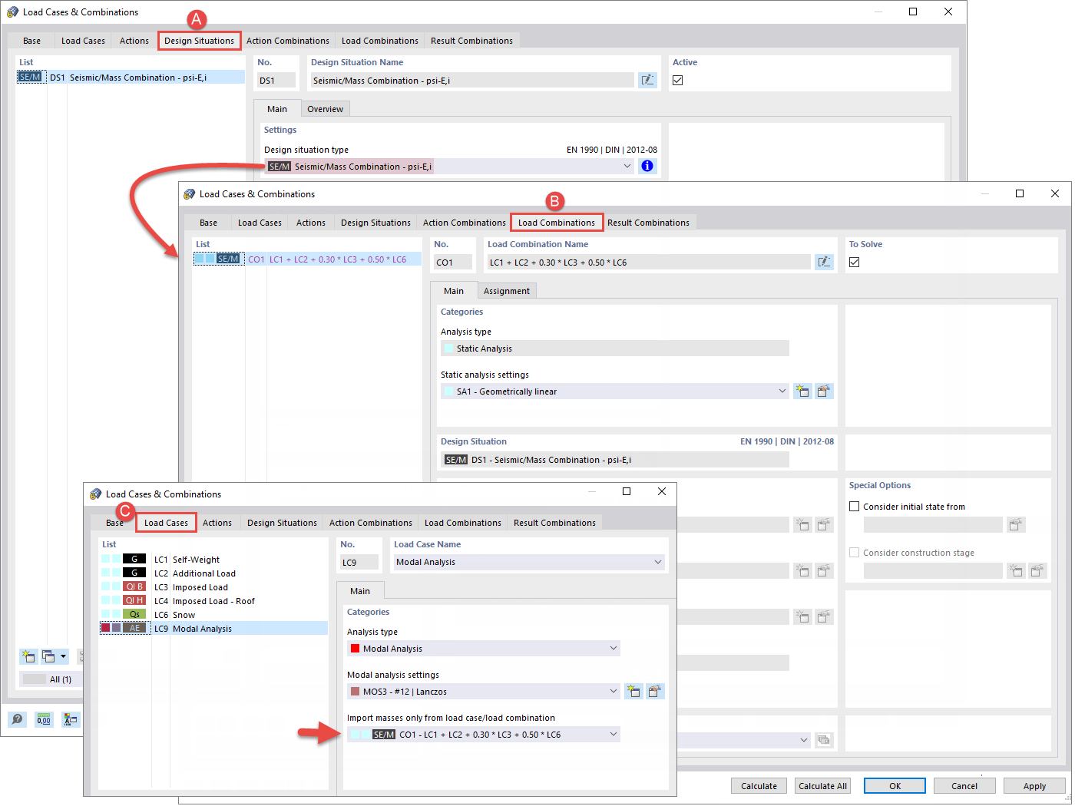
Task: Open info icon beside Seismic/Mass Combination type
Action: point(647,166)
